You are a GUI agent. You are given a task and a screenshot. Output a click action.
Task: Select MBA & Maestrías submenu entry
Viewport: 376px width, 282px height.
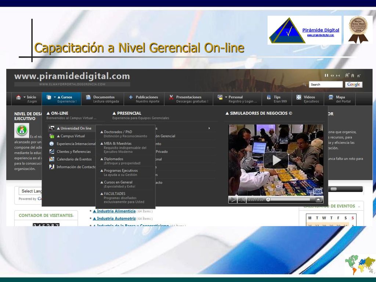[125, 147]
